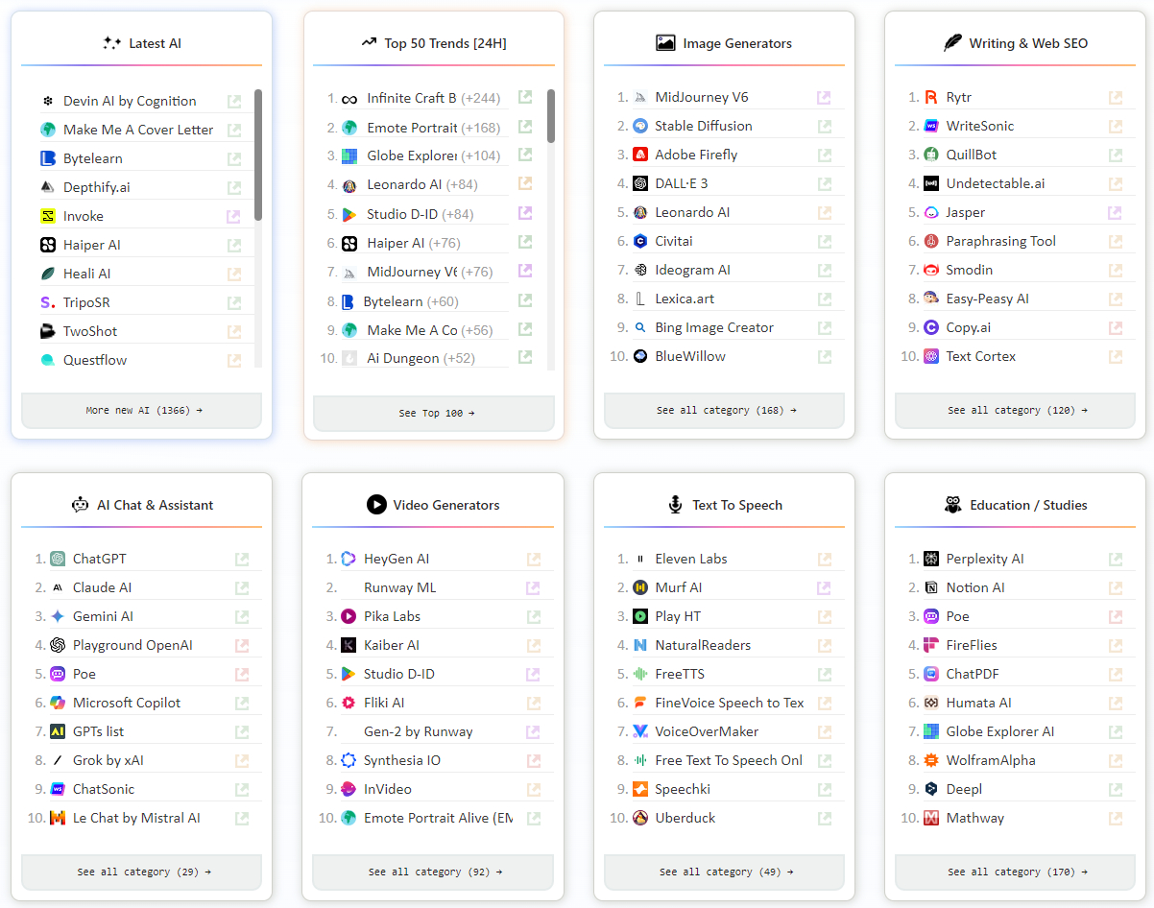Open See all category (49) for Text To Speech

[x=725, y=872]
